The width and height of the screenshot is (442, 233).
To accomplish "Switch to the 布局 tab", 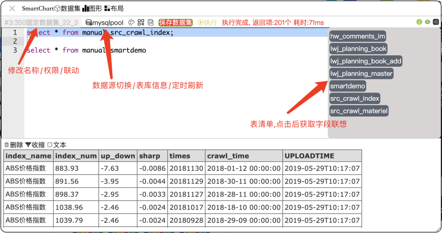I will coord(114,9).
